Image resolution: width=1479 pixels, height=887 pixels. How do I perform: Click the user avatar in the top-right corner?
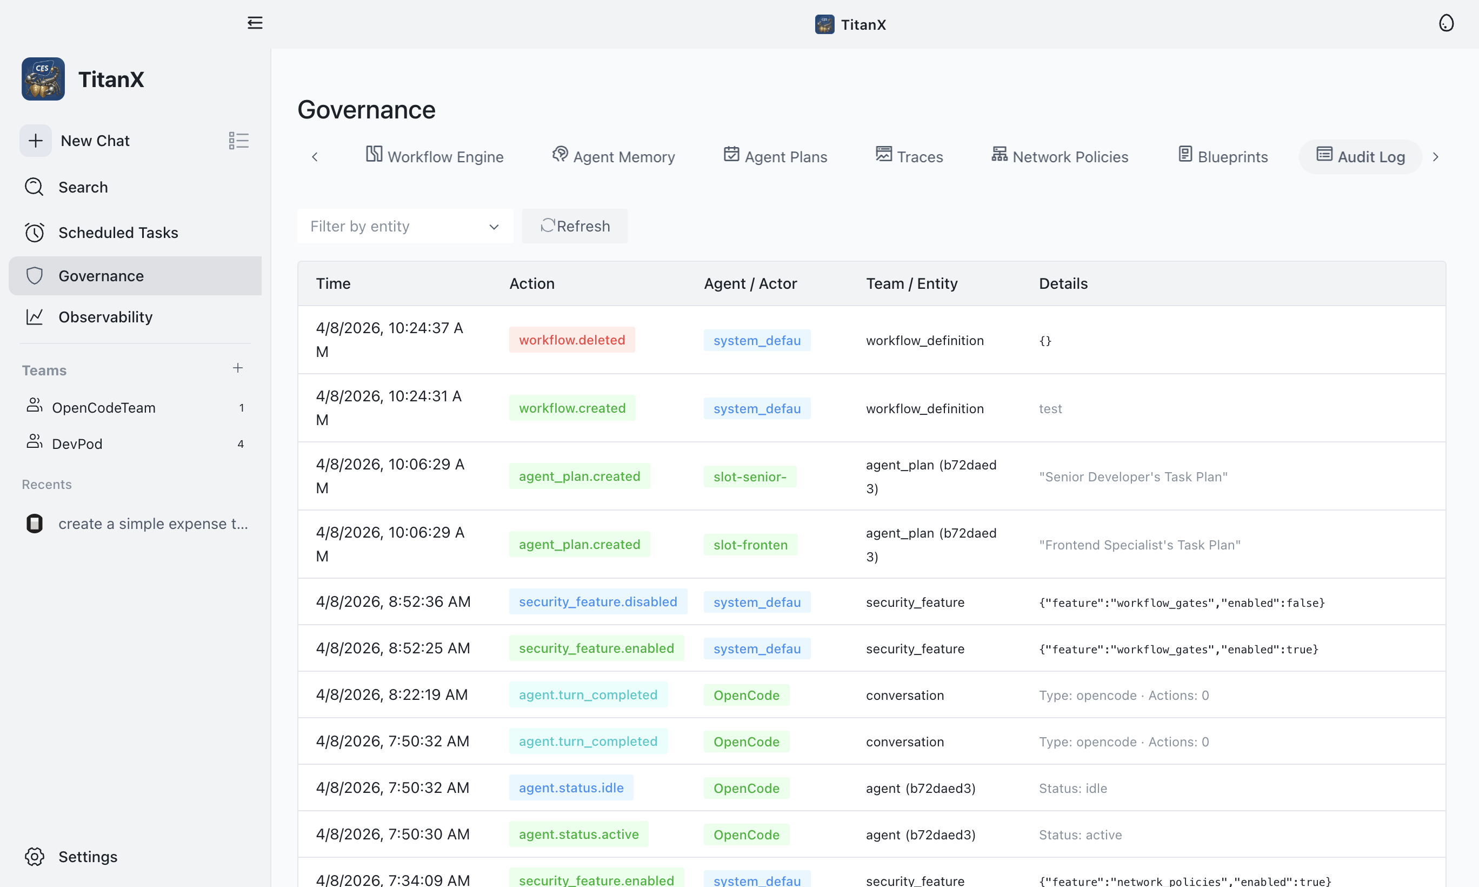[x=1447, y=23]
